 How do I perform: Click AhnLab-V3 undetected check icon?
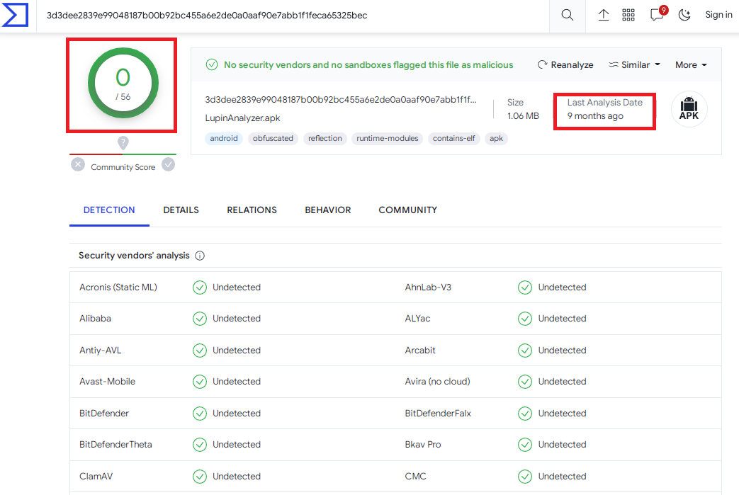[x=525, y=288]
